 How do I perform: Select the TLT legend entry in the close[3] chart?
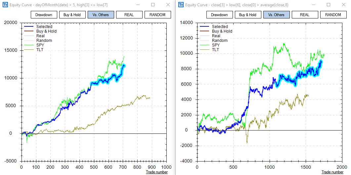point(215,50)
